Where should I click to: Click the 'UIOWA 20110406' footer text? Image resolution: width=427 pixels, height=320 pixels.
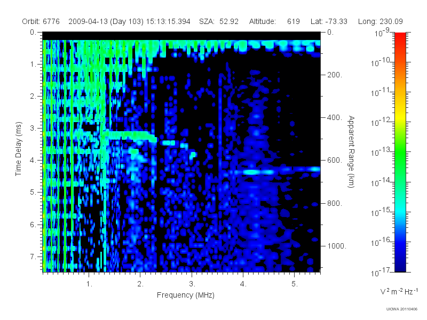(402, 309)
